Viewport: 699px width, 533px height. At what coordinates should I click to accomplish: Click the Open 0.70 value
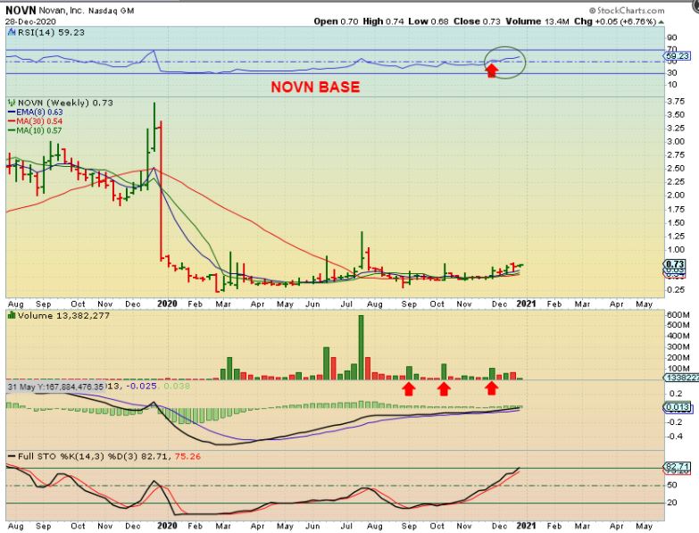(x=336, y=21)
